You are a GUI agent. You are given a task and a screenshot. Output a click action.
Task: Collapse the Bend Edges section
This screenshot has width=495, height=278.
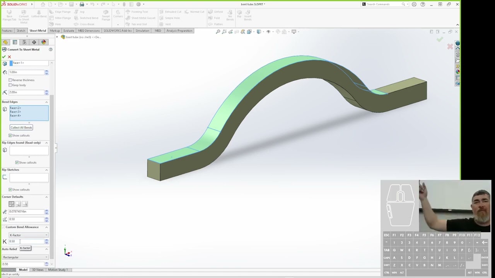(x=46, y=102)
